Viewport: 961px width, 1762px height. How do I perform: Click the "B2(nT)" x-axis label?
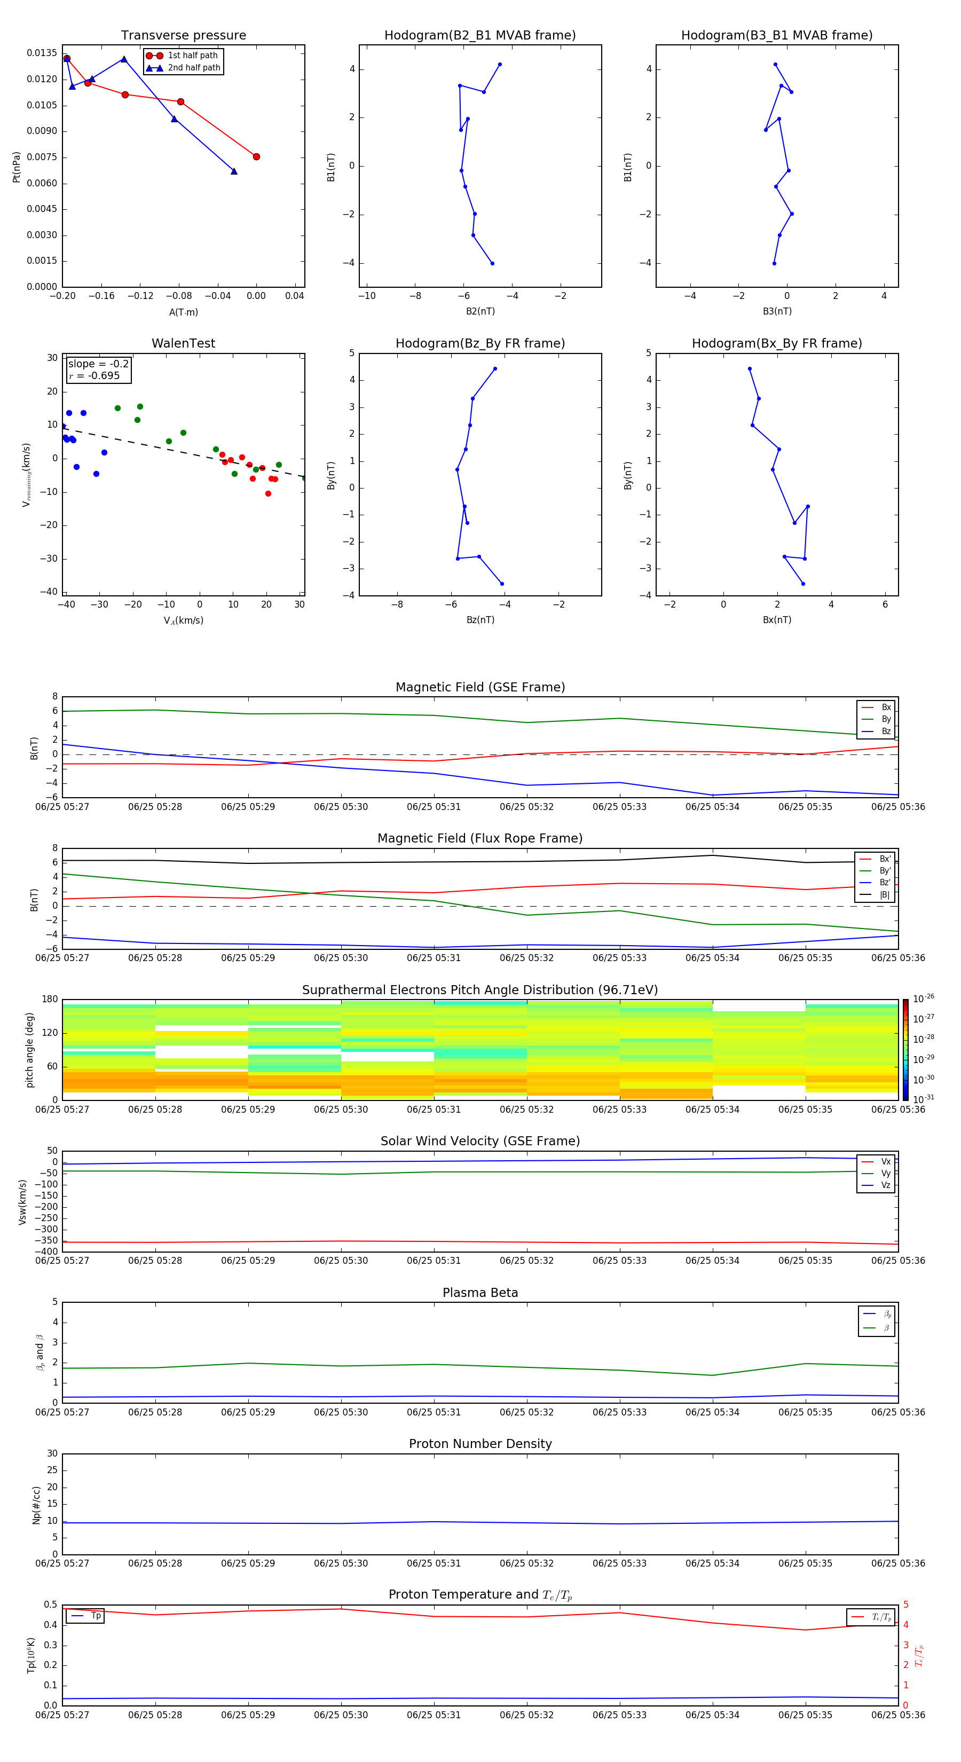(480, 311)
